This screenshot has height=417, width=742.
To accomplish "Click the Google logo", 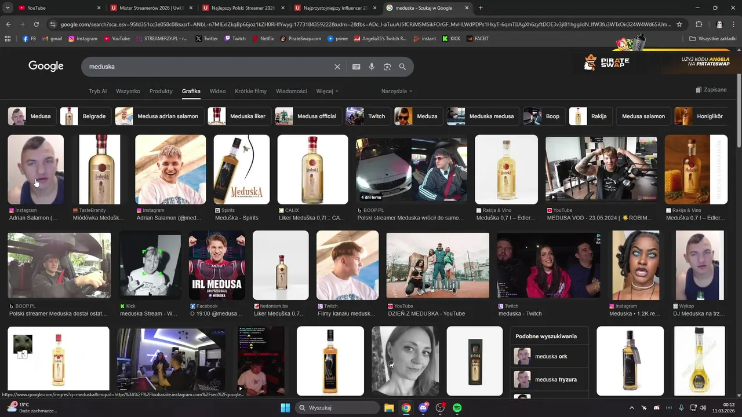I will (46, 66).
